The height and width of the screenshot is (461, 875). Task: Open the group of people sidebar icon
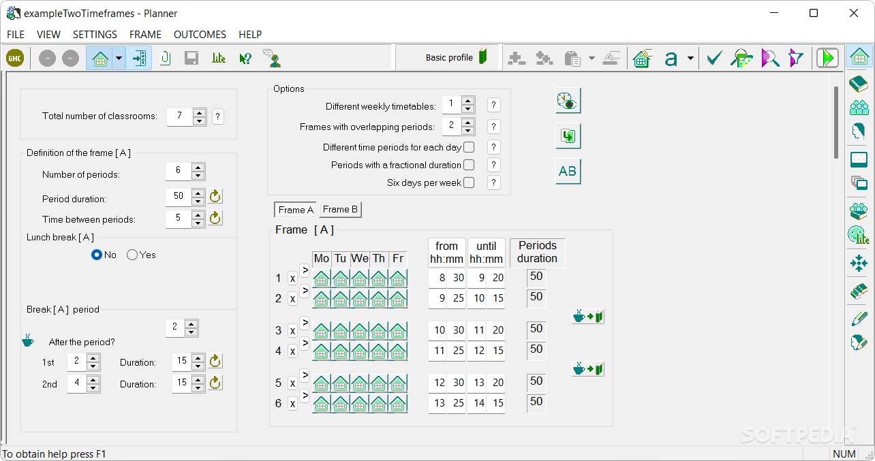click(x=859, y=107)
